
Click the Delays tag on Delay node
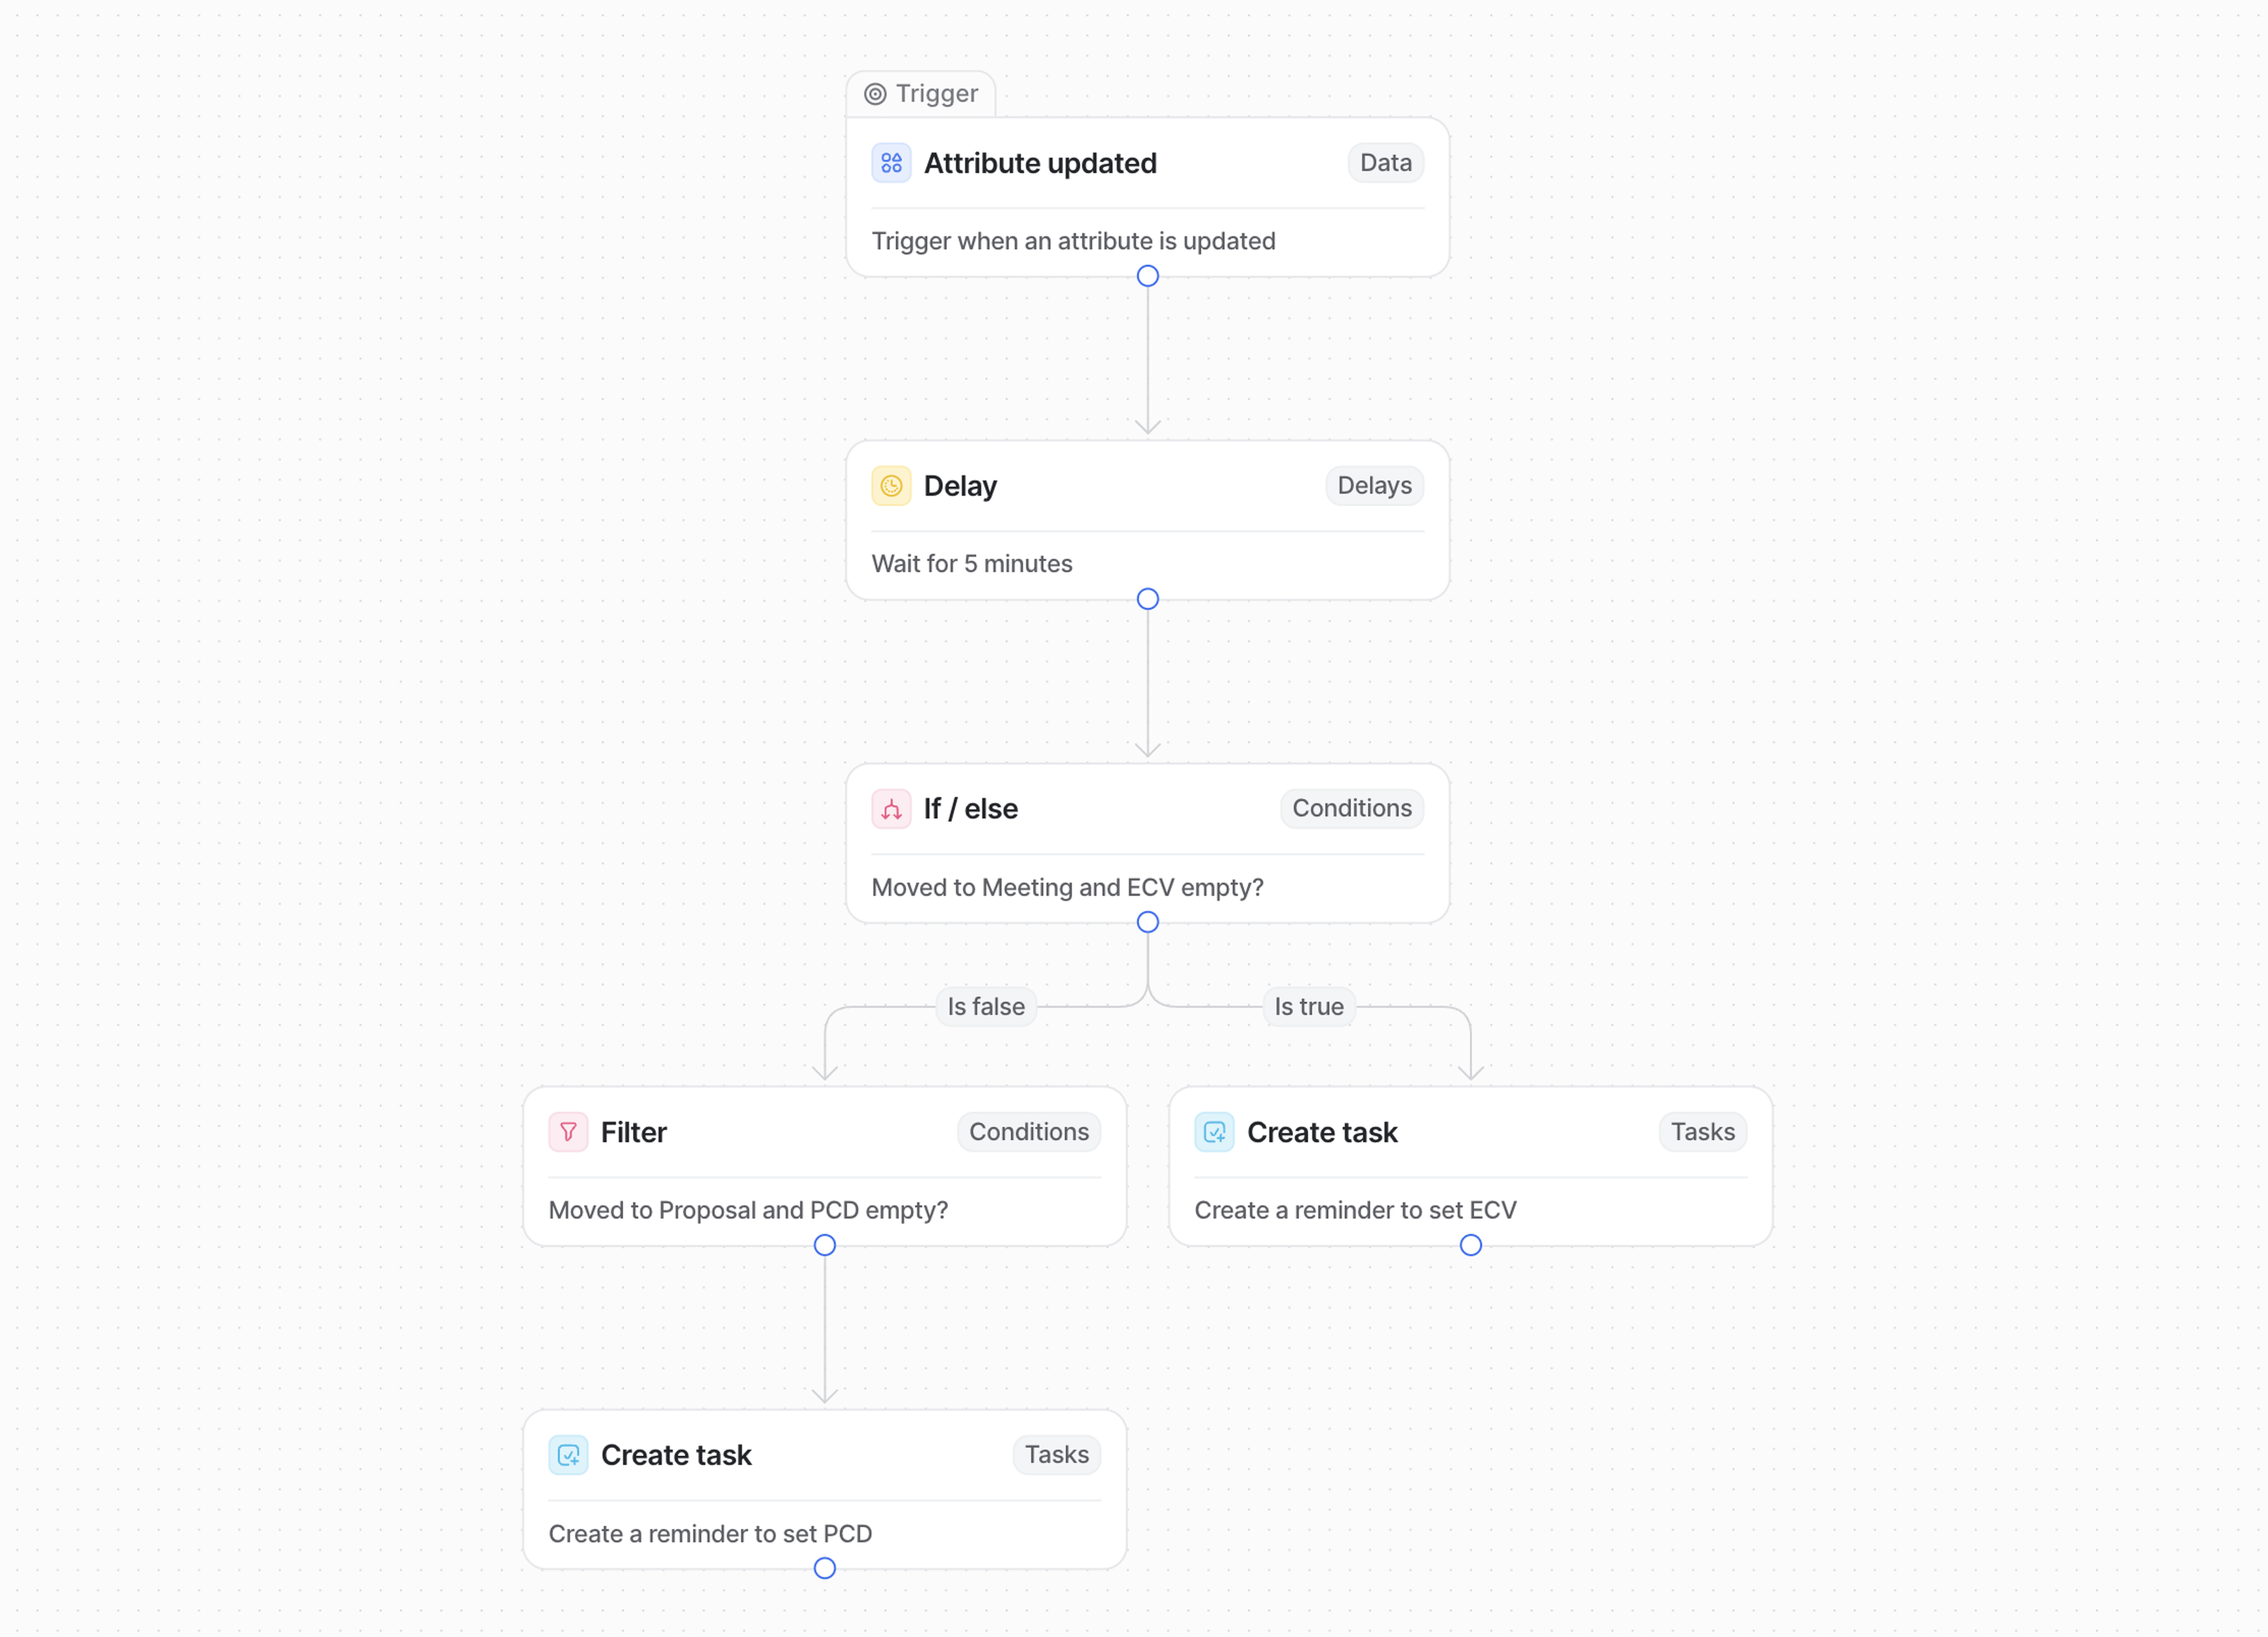(x=1374, y=486)
